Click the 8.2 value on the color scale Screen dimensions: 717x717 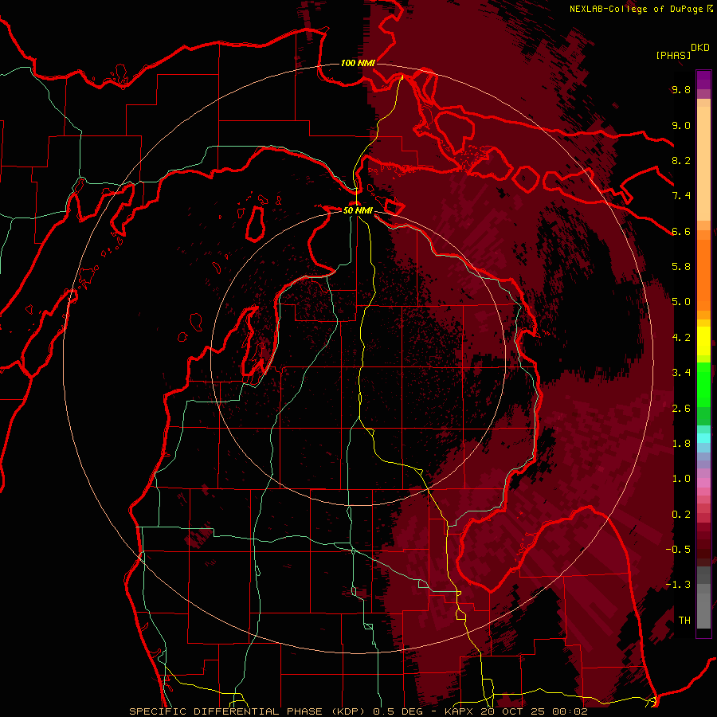pos(681,160)
